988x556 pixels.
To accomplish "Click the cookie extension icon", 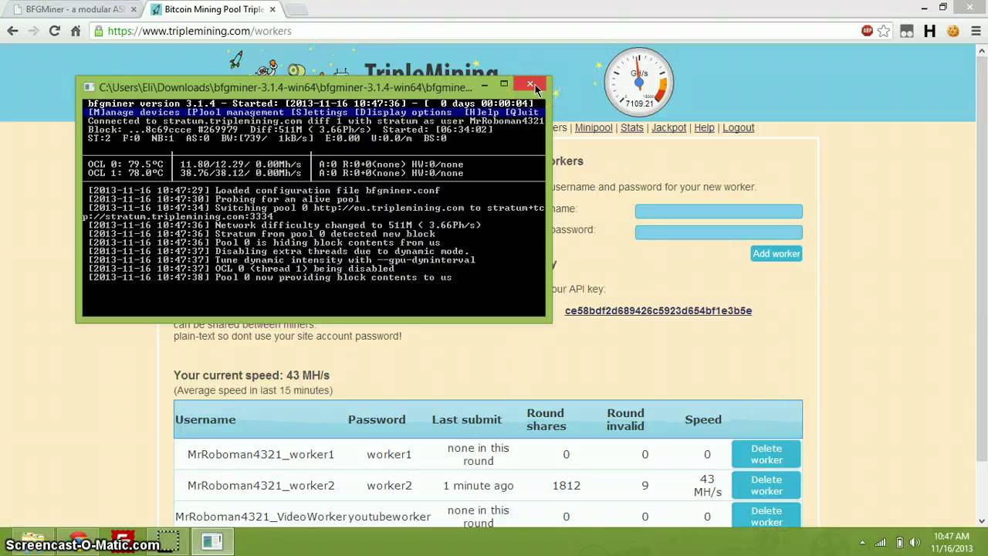I will [952, 31].
